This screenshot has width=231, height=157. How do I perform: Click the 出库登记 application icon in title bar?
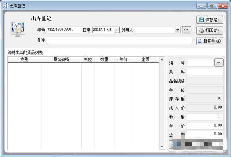click(6, 6)
